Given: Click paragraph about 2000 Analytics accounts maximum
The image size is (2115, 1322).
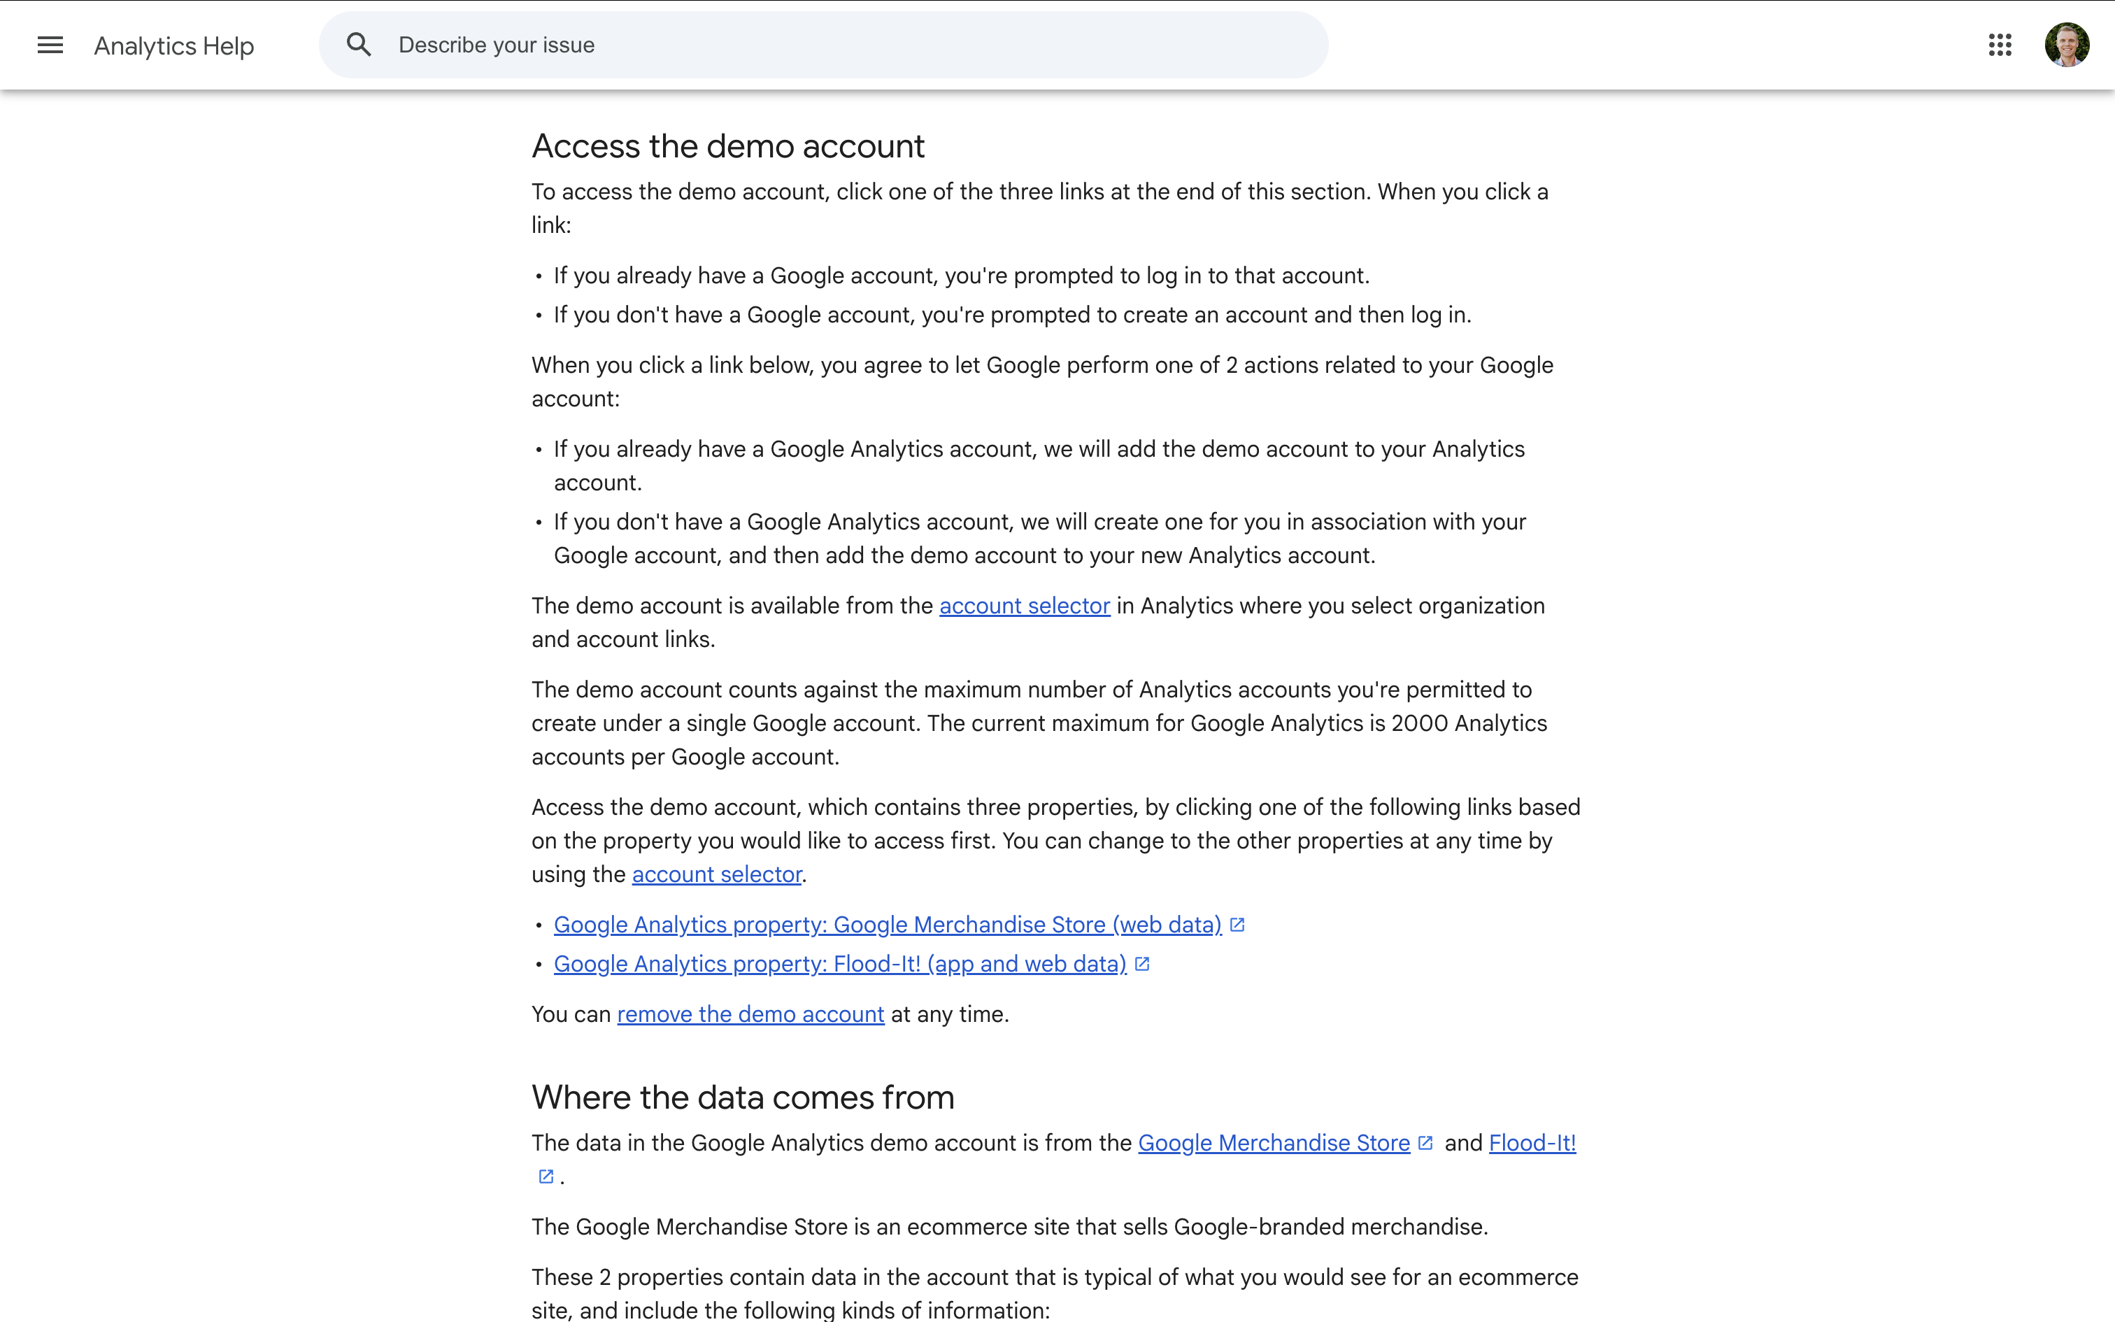Looking at the screenshot, I should click(1039, 723).
